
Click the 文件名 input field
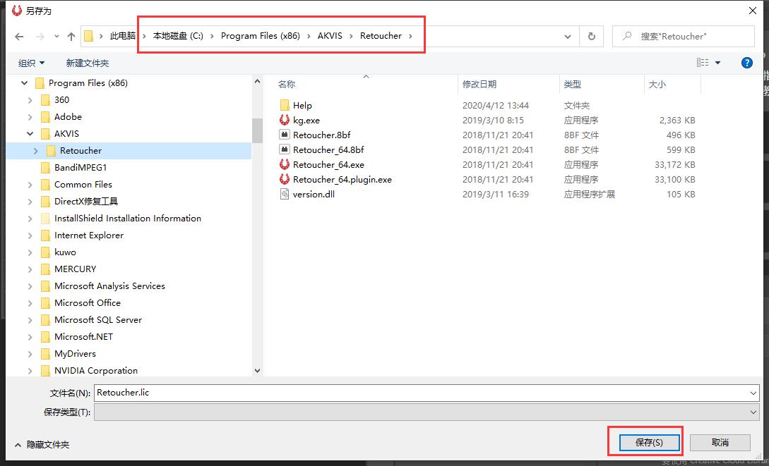point(421,393)
